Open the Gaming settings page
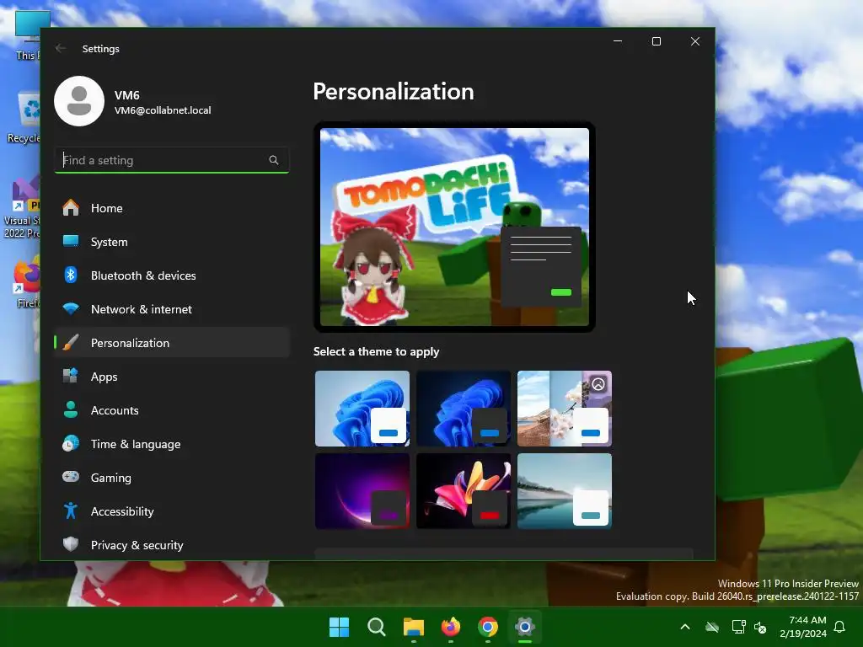This screenshot has width=863, height=647. tap(172, 478)
